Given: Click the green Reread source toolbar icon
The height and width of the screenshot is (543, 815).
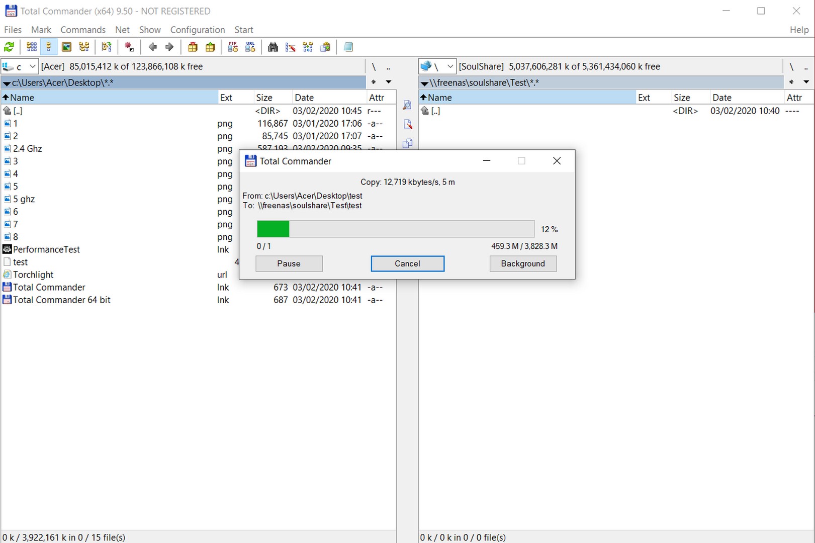Looking at the screenshot, I should (x=9, y=47).
